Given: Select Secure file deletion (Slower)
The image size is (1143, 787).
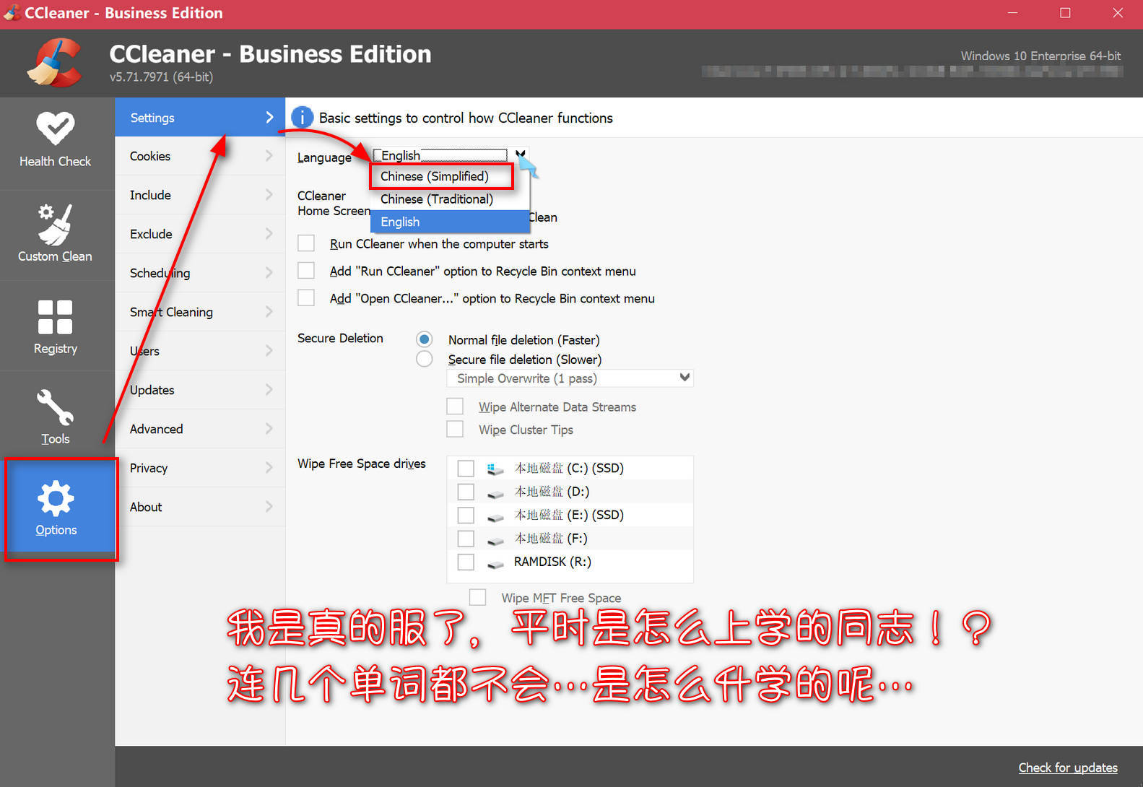Looking at the screenshot, I should point(425,359).
